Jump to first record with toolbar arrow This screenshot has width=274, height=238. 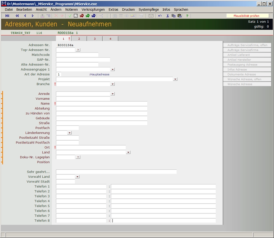point(7,16)
